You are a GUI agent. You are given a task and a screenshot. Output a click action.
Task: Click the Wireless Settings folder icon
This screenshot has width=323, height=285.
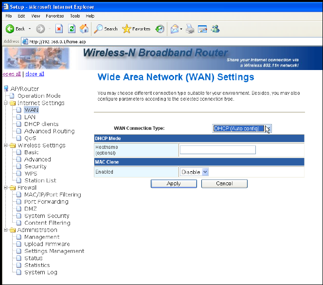coord(13,145)
